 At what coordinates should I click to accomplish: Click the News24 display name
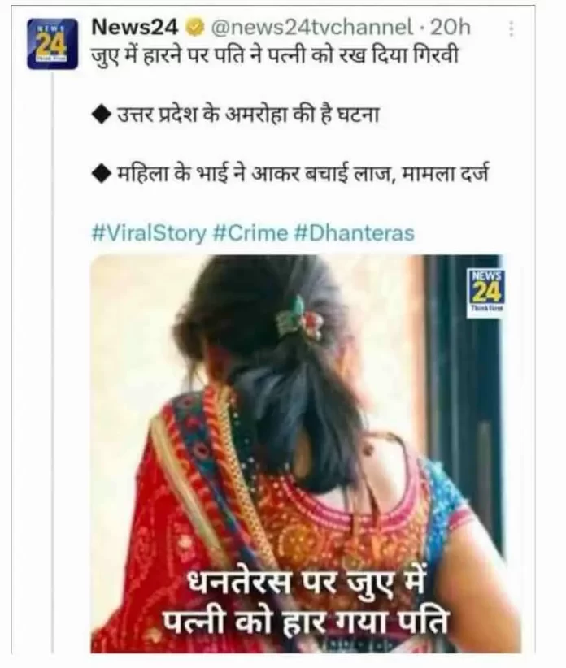click(135, 28)
